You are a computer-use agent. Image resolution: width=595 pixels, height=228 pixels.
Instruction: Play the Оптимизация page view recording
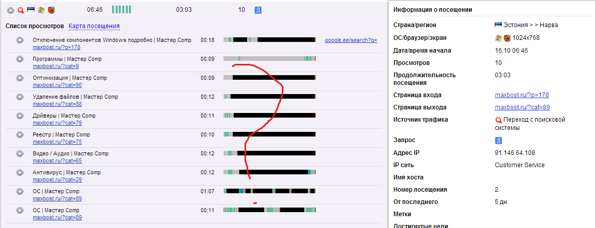click(20, 78)
